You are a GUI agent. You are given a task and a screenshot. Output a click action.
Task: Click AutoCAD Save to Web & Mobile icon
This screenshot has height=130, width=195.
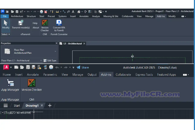point(45,67)
